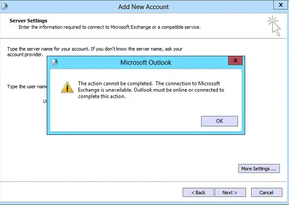Click Outlook icon in the error dialog title bar

point(54,62)
